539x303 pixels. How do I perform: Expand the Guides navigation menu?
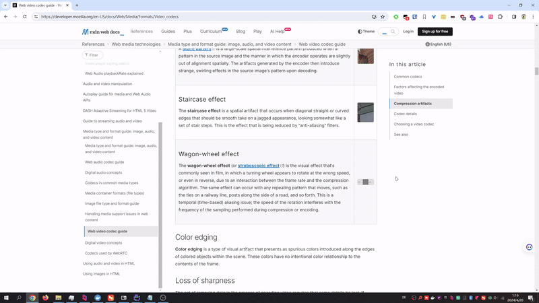pyautogui.click(x=168, y=32)
